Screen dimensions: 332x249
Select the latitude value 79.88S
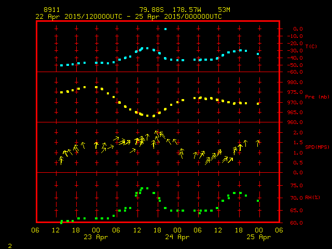click(x=151, y=10)
